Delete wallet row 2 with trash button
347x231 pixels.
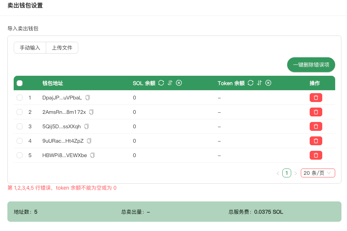316,112
